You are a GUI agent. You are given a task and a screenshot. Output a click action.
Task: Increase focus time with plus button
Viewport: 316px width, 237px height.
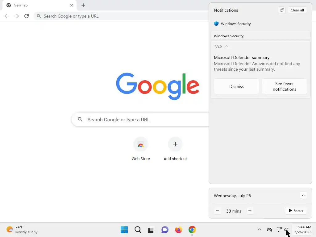coord(250,211)
